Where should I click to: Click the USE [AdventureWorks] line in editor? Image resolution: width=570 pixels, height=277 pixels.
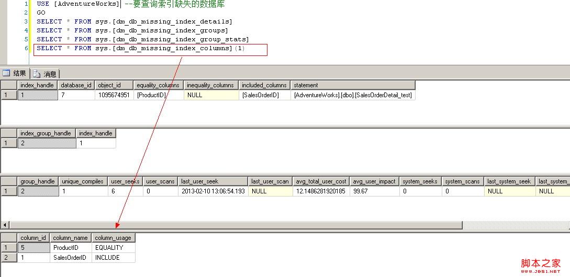130,4
